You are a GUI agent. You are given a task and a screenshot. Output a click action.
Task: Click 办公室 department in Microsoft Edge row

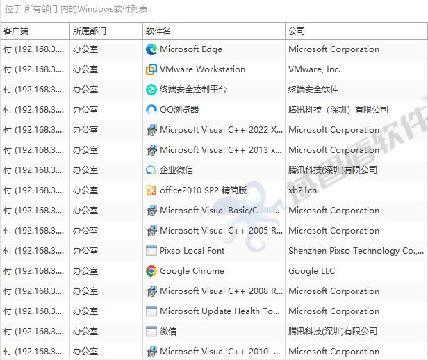(x=85, y=49)
